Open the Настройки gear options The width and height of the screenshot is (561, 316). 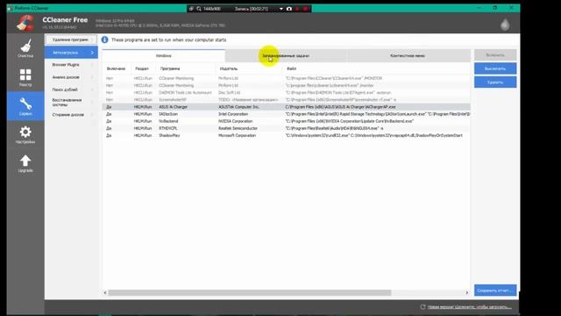(25, 134)
